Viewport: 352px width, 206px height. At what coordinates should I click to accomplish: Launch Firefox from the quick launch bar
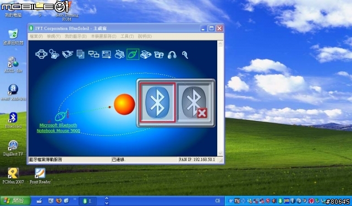59,201
